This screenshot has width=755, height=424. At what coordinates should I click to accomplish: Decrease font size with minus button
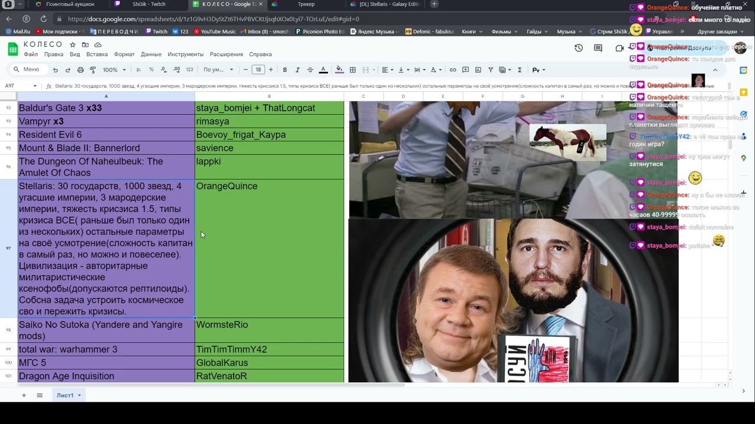coord(245,69)
